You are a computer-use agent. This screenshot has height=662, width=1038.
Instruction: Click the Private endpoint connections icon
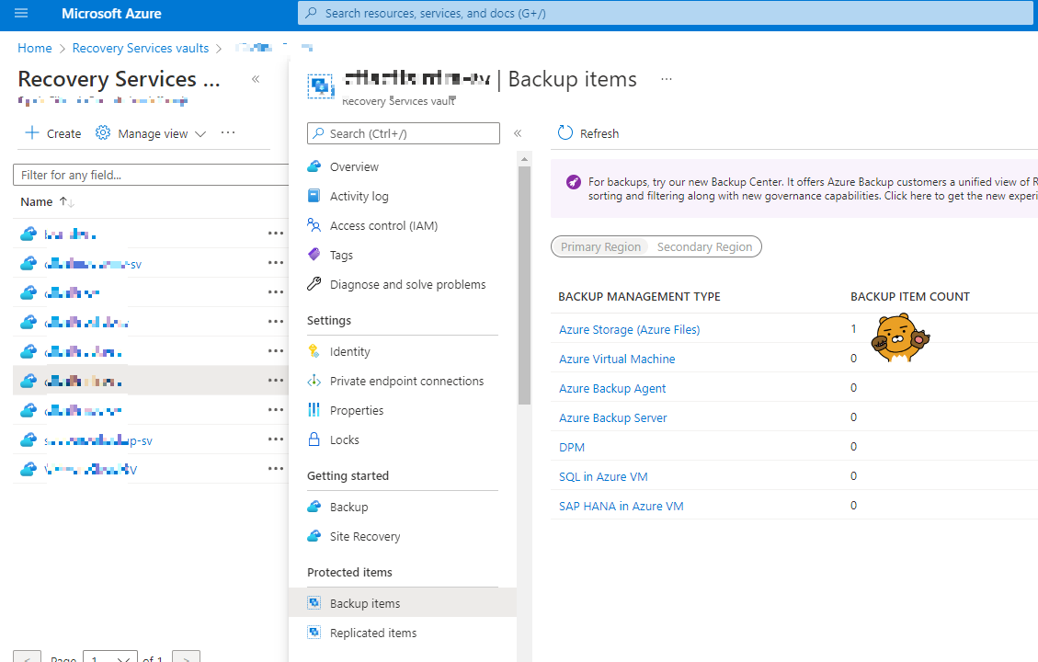coord(314,381)
